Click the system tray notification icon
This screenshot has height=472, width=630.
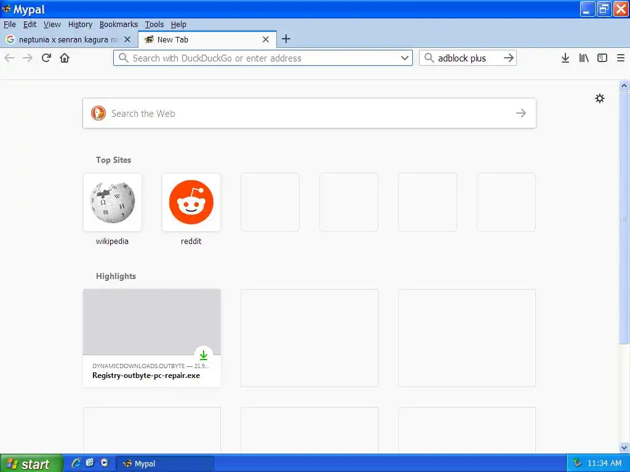[x=577, y=463]
